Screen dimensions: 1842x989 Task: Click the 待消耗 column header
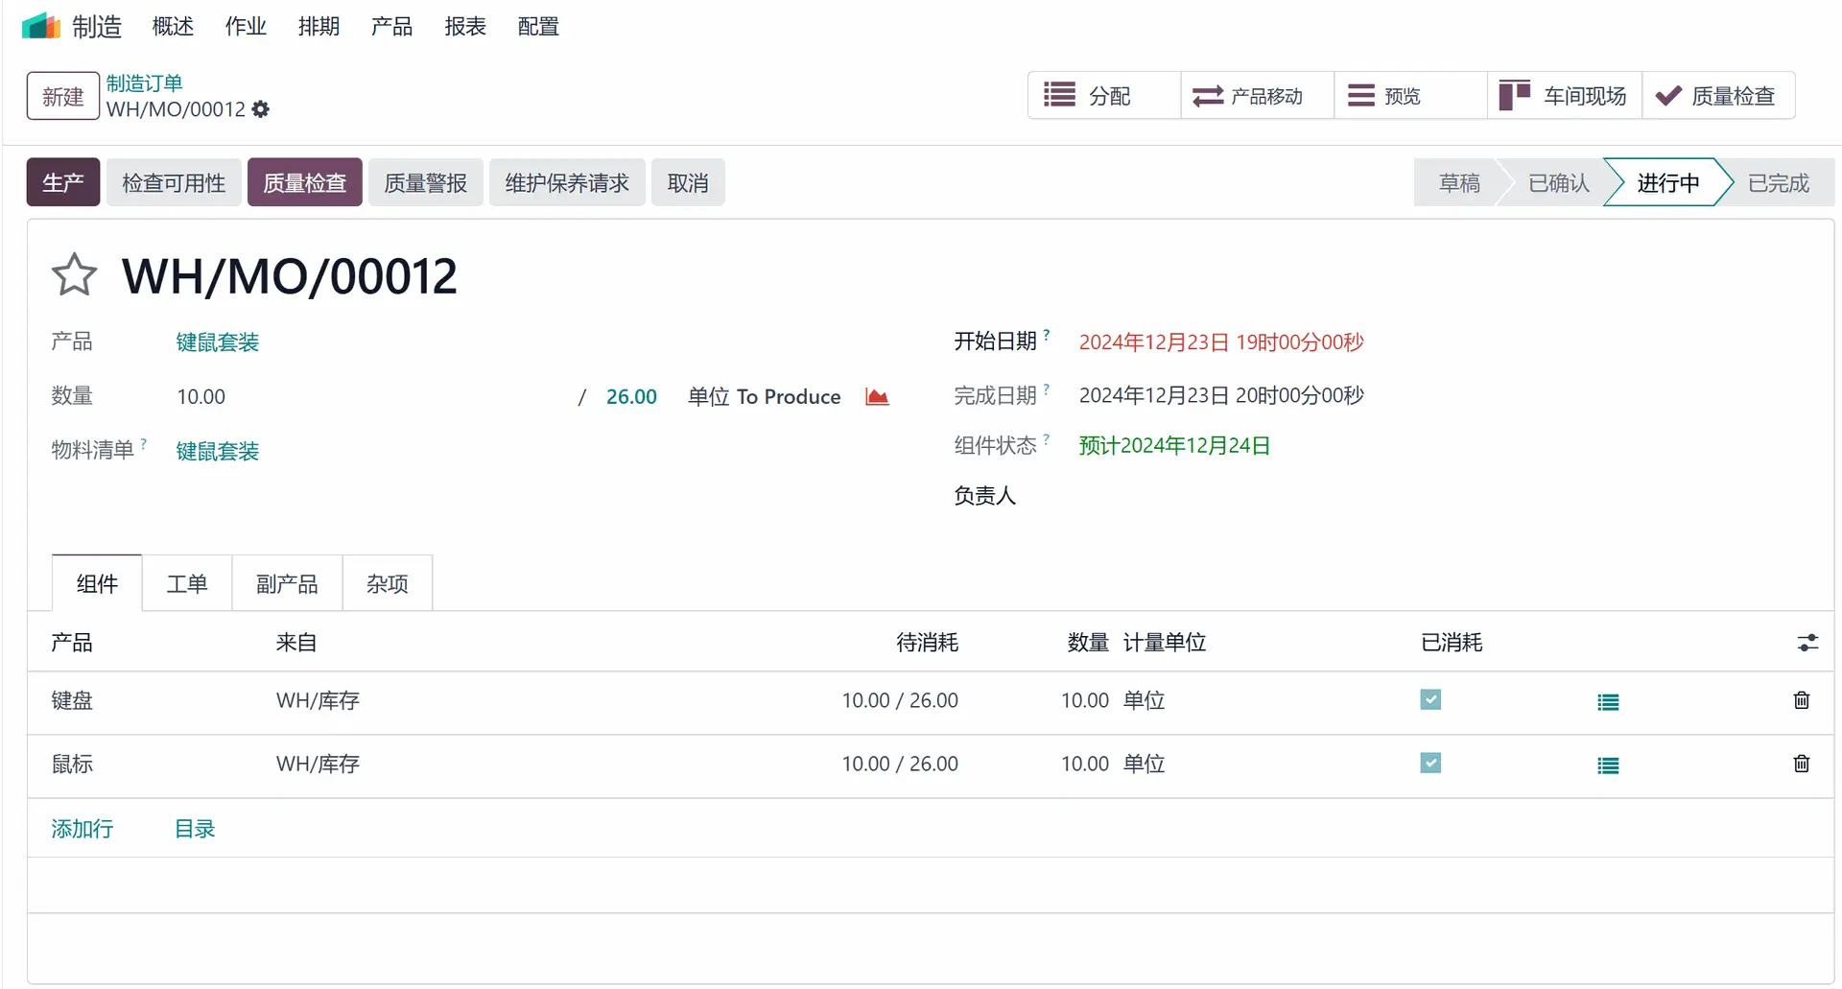click(927, 642)
